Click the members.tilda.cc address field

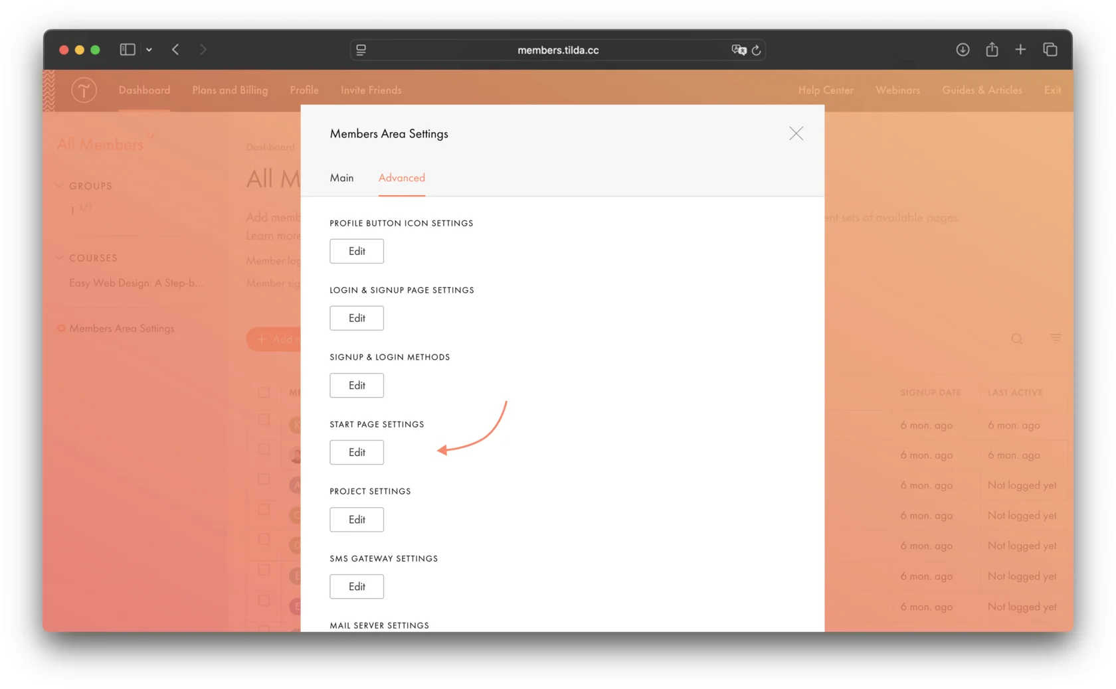[x=558, y=50]
